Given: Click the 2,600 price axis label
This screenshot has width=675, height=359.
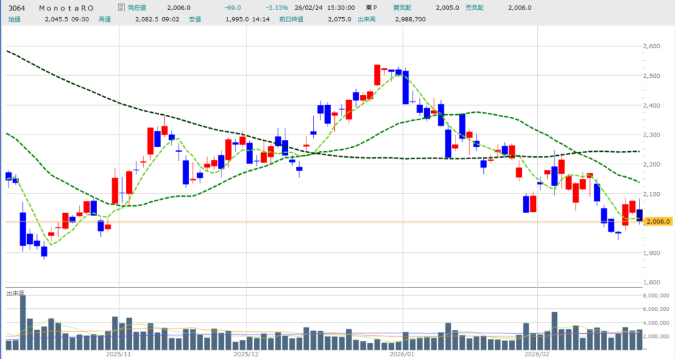Looking at the screenshot, I should [x=653, y=46].
